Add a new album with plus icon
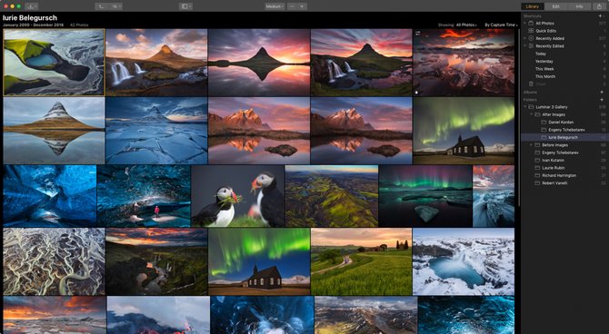This screenshot has height=334, width=609. pos(602,93)
